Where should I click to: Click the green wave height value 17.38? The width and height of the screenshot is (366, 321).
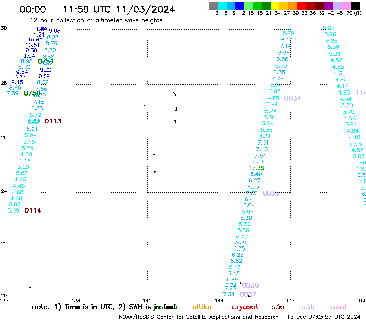point(257,168)
